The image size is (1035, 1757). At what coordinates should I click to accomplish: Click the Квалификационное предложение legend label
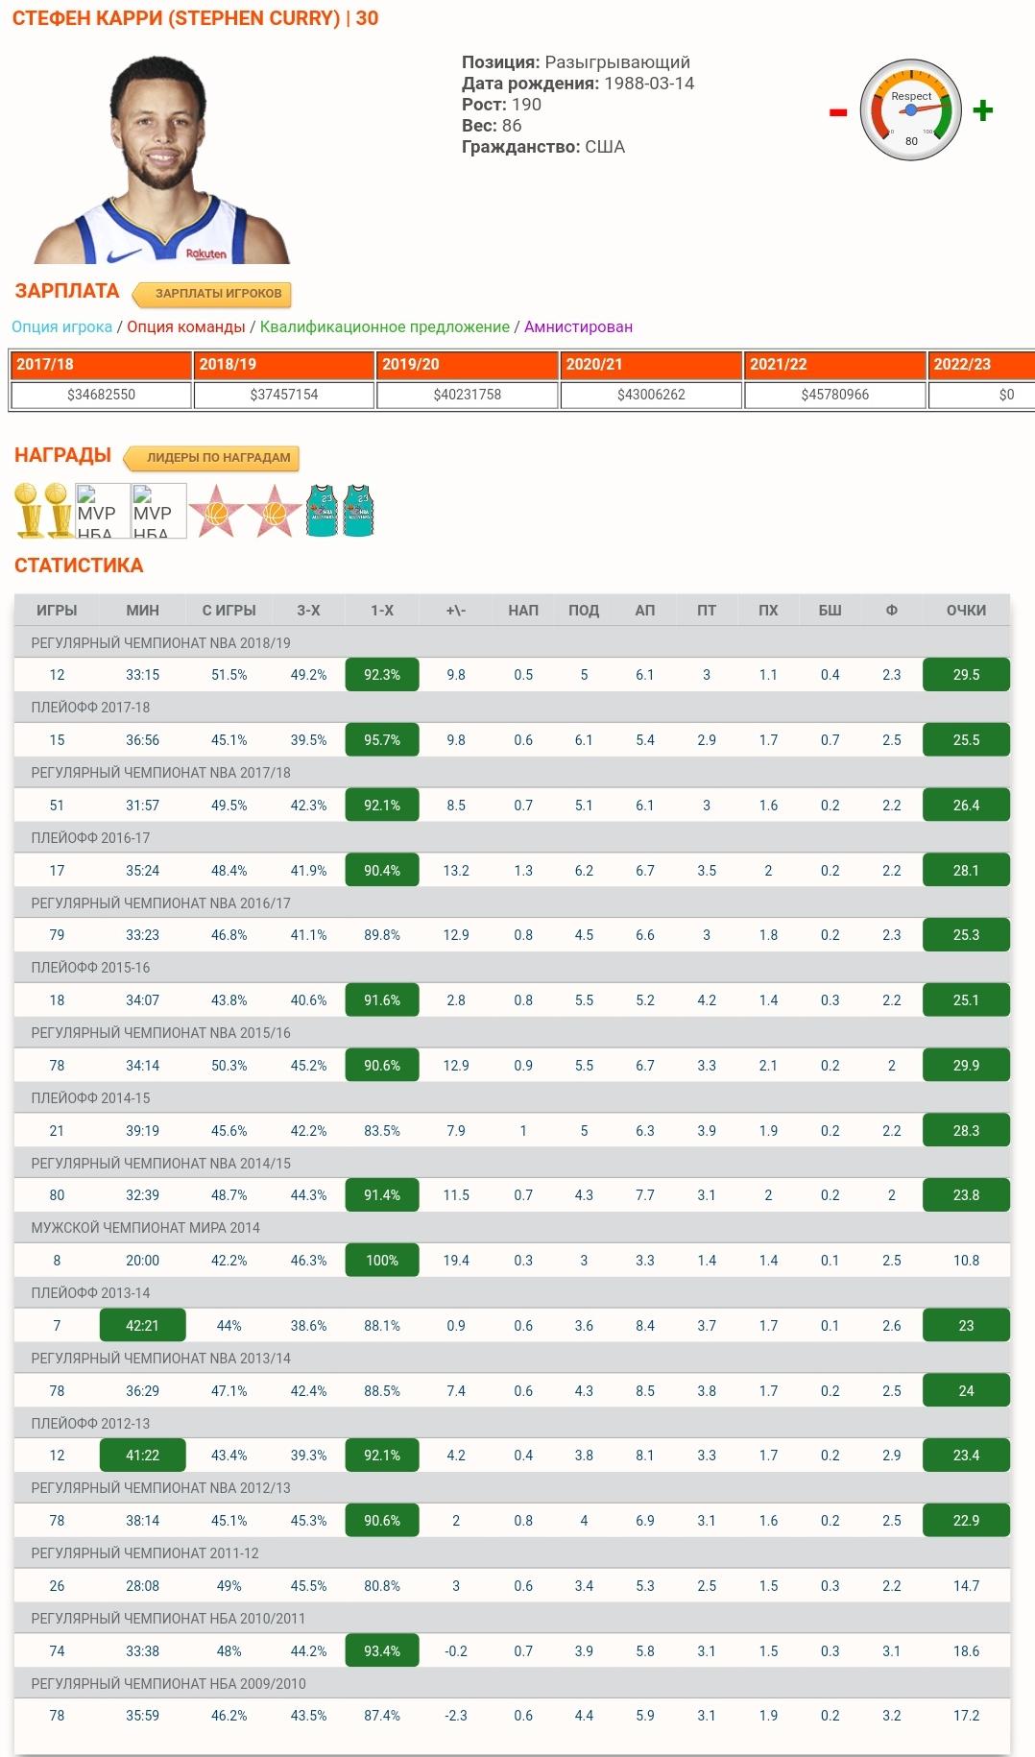click(385, 326)
